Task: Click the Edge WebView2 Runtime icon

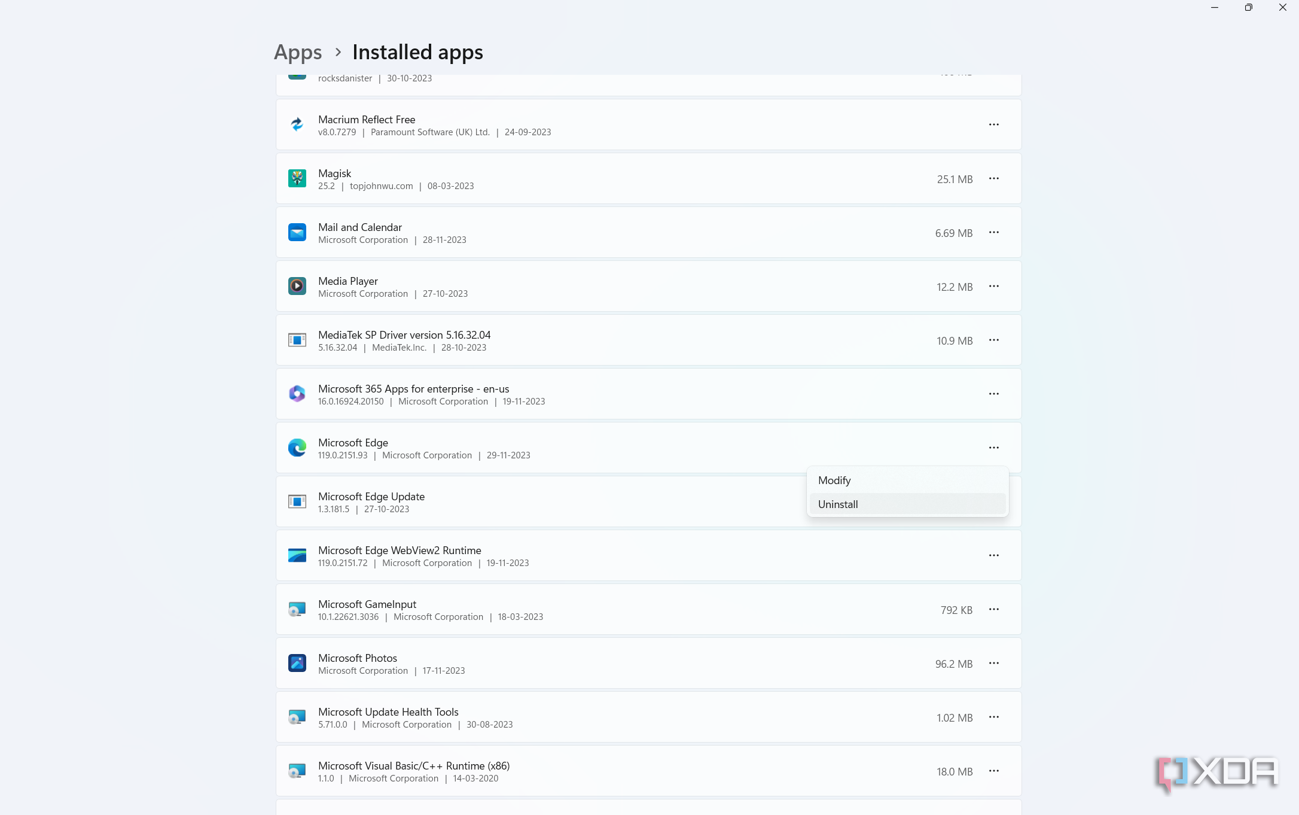Action: (x=297, y=555)
